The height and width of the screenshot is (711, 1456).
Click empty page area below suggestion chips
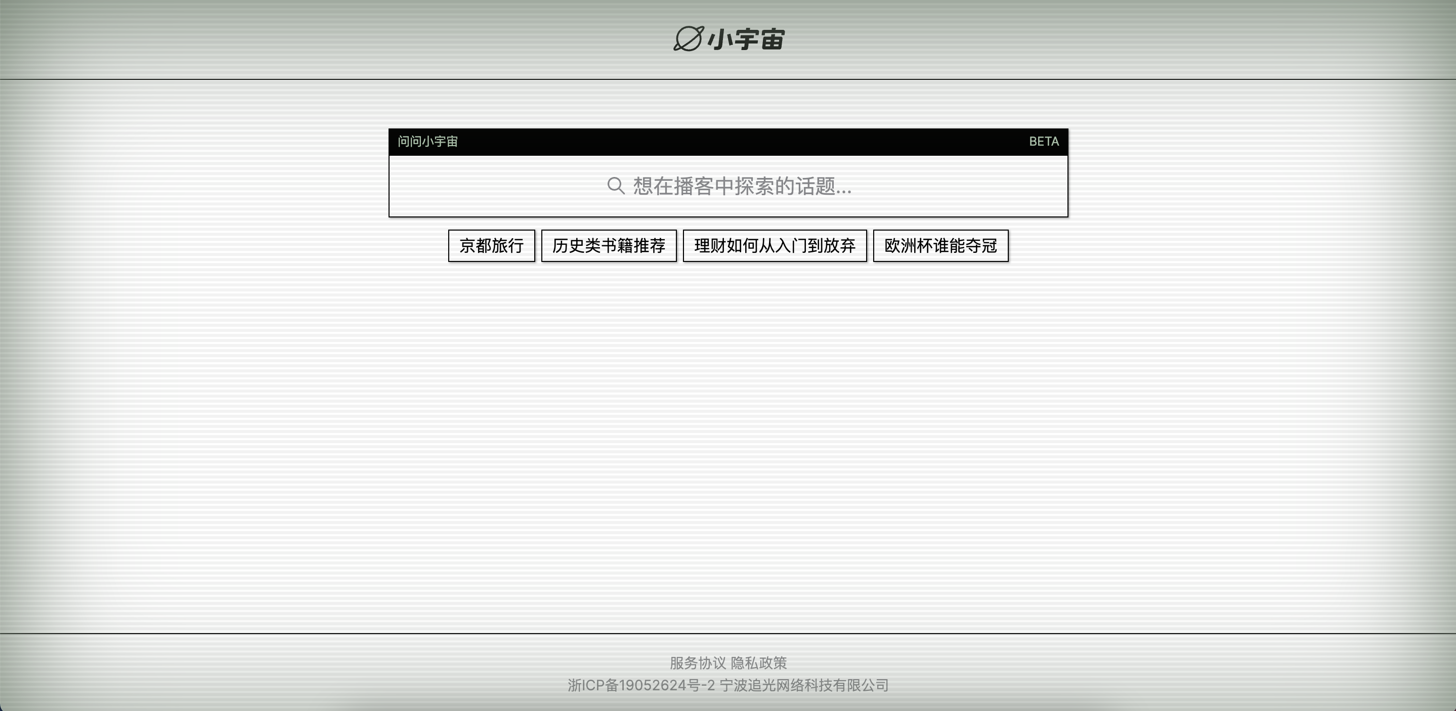tap(728, 429)
